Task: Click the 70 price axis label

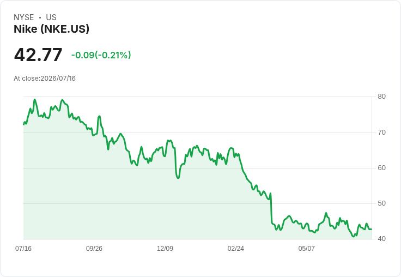Action: point(381,133)
